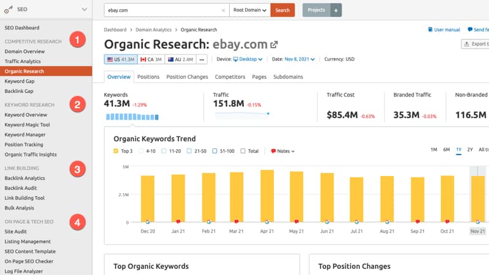Switch to the Positions tab
The width and height of the screenshot is (489, 275).
[148, 77]
